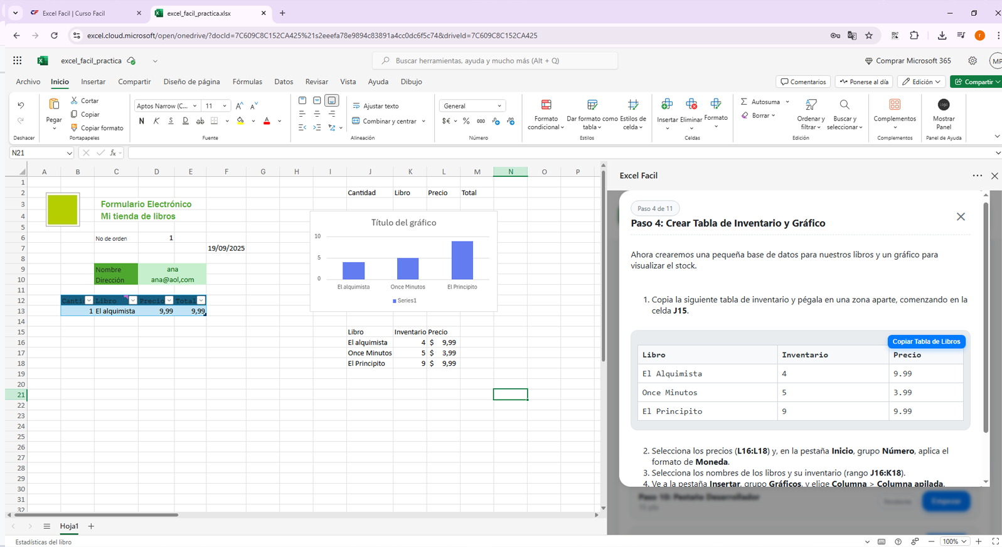
Task: Open the Comentarios pane
Action: tap(803, 82)
